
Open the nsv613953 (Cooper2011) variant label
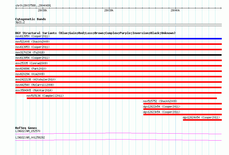click(x=32, y=47)
